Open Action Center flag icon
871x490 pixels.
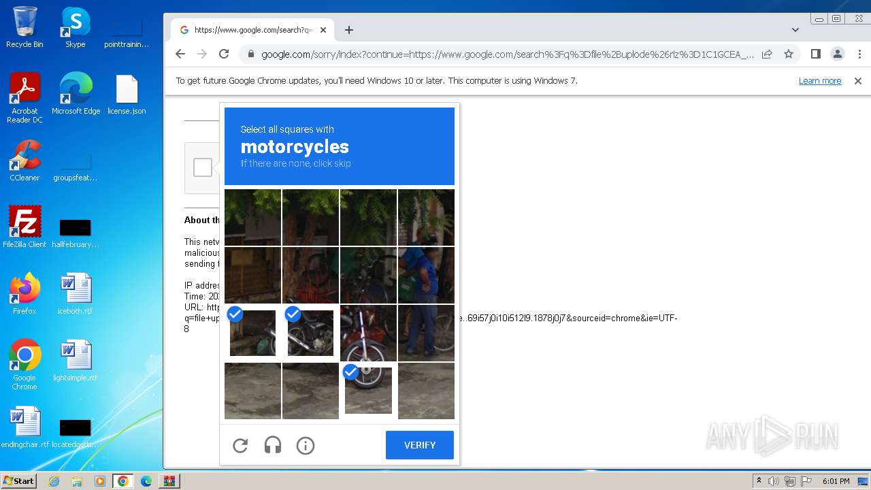[x=806, y=481]
